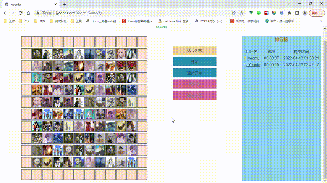Select the jyeontu browser tab
Image resolution: width=327 pixels, height=183 pixels.
tap(31, 4)
